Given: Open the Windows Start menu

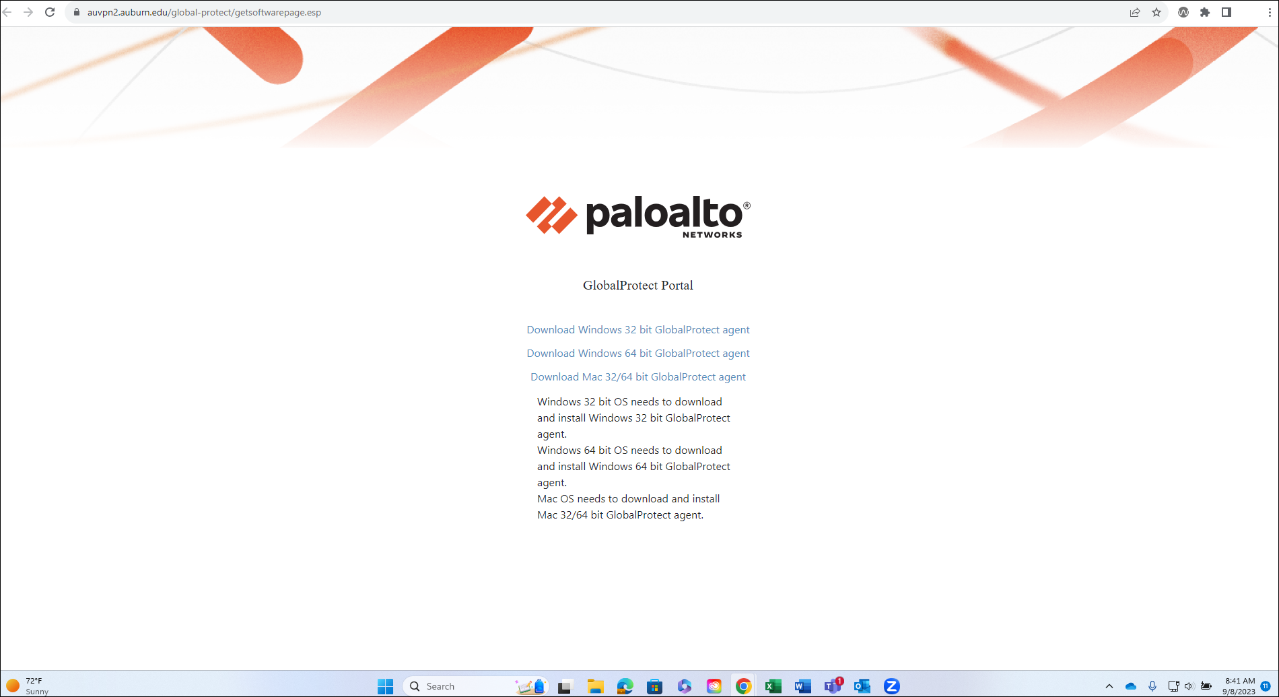Looking at the screenshot, I should [384, 686].
